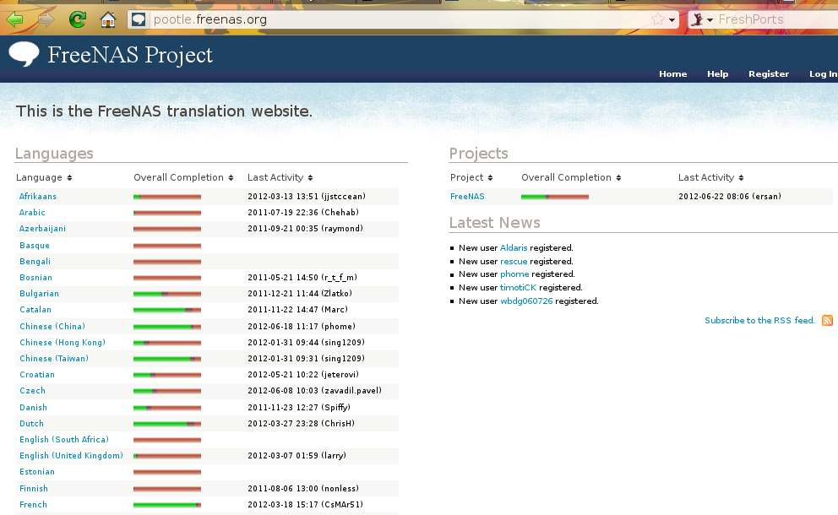Open user Aldaris profile link
This screenshot has width=838, height=515.
point(514,248)
